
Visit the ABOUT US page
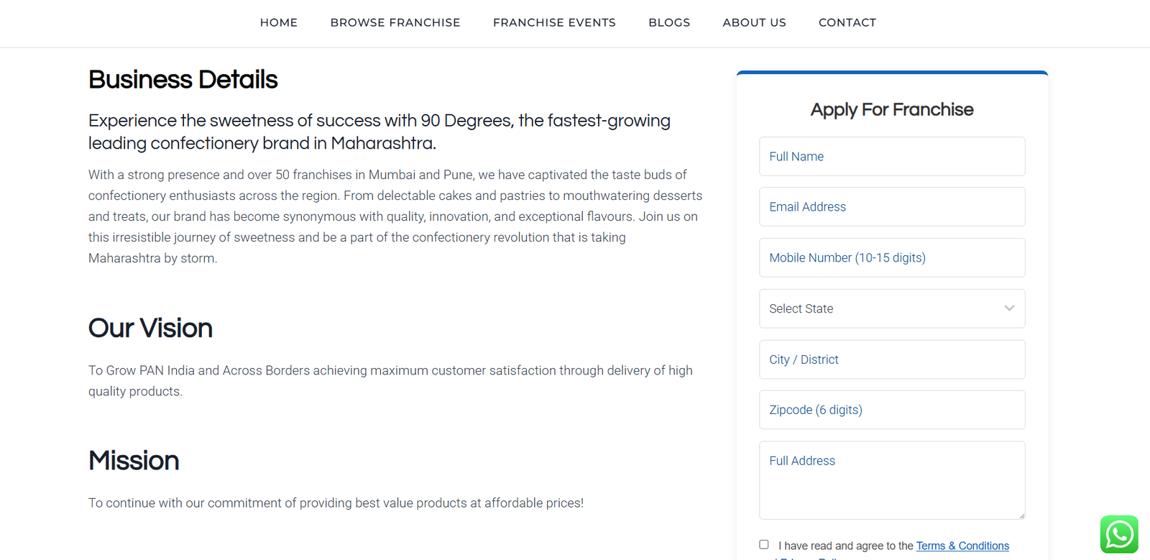pos(754,23)
